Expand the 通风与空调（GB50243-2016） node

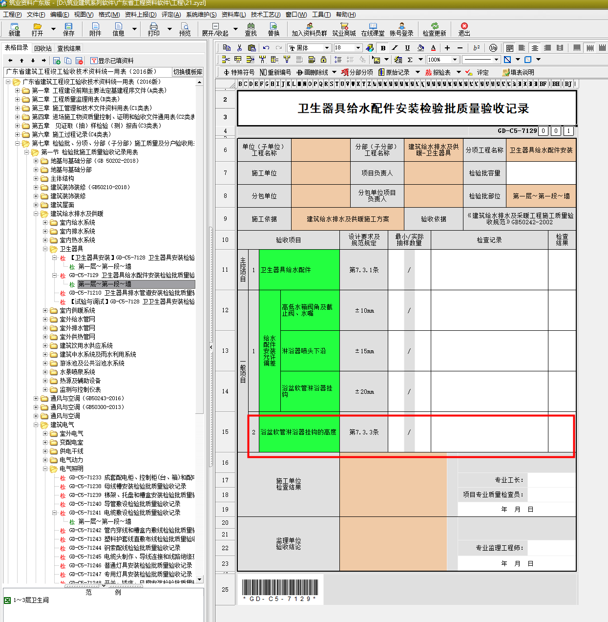point(36,399)
